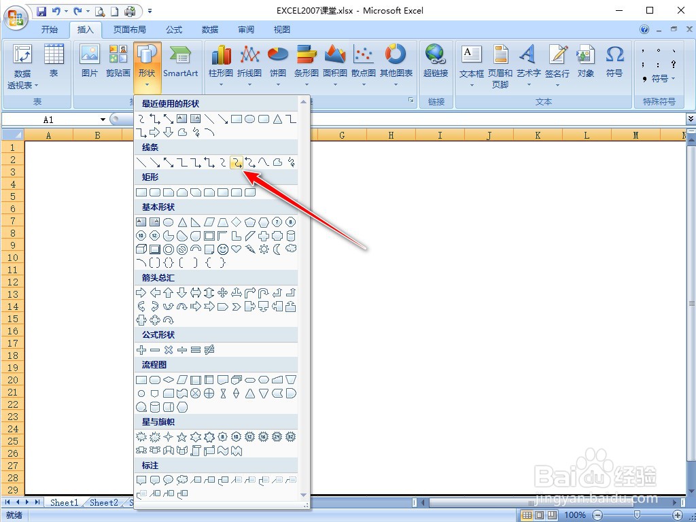This screenshot has width=696, height=522.
Task: Select the U-turn arrow in 箭头总汇
Action: [264, 292]
